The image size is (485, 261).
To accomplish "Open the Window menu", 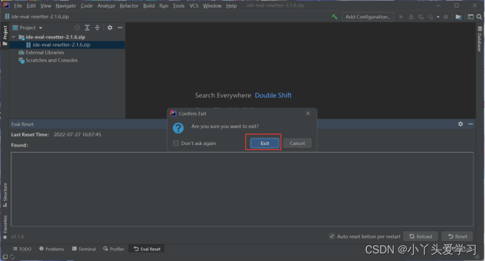I will pos(212,6).
